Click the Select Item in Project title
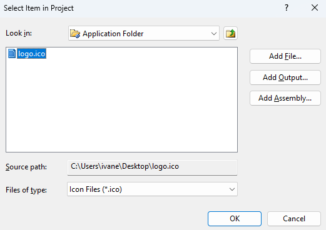Screen dimensions: 326x230 (39, 8)
